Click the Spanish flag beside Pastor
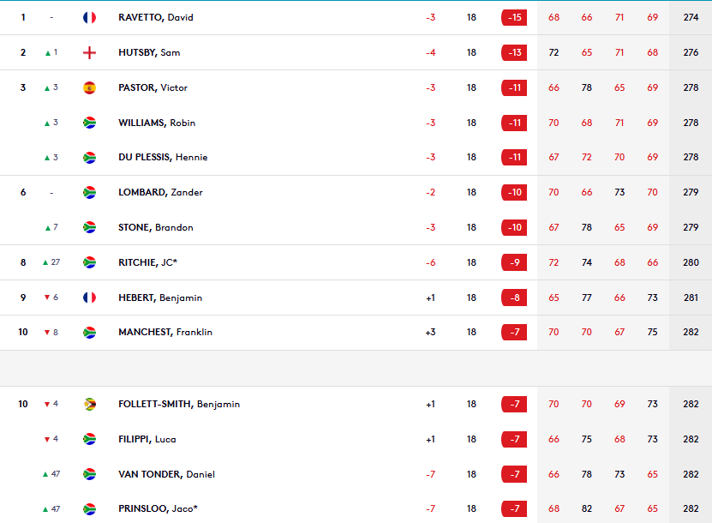 point(89,87)
